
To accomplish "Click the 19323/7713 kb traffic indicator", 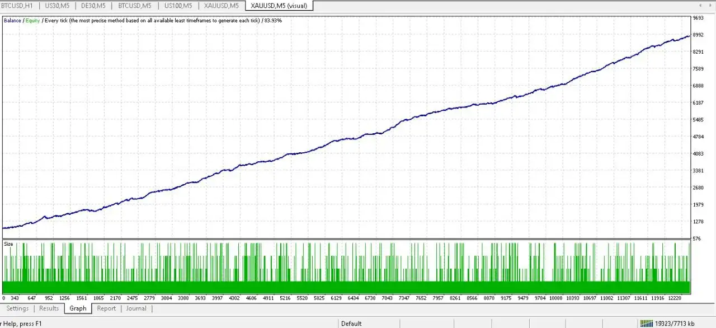I will (x=675, y=324).
